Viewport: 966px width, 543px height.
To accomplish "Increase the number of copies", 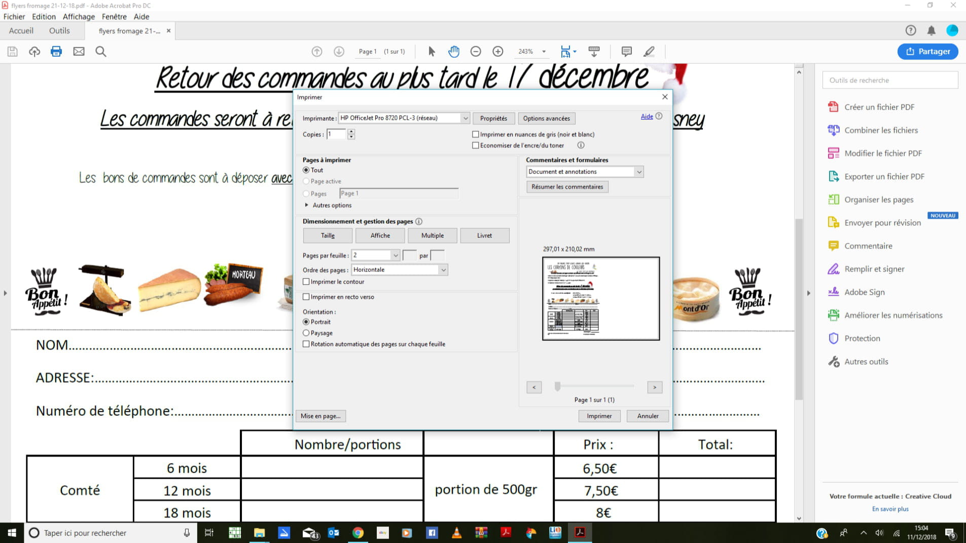I will coord(351,131).
